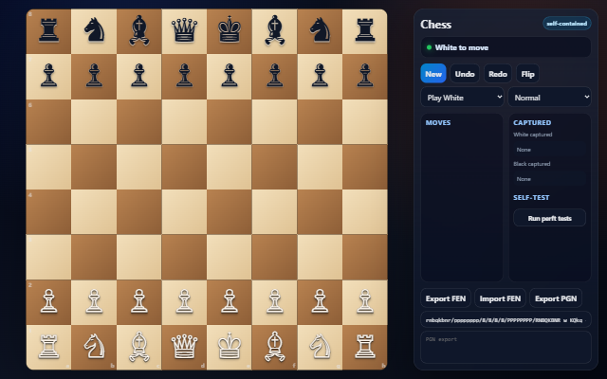Start a New game
607x379 pixels.
(x=433, y=74)
